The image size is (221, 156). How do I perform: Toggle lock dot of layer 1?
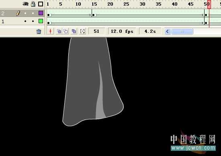33,21
